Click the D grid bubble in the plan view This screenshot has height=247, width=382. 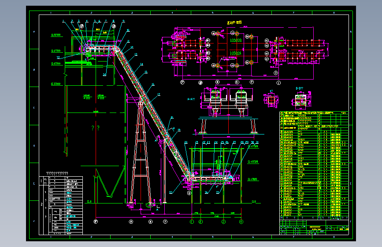(x=276, y=73)
